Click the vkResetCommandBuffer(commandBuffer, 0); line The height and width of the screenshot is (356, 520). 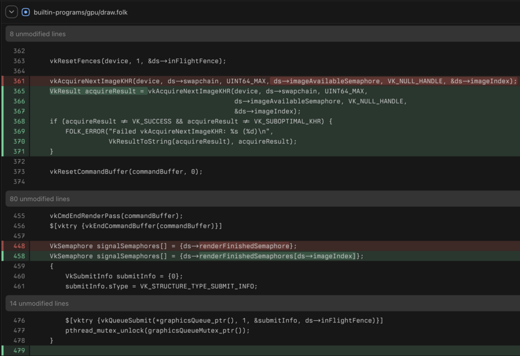126,171
